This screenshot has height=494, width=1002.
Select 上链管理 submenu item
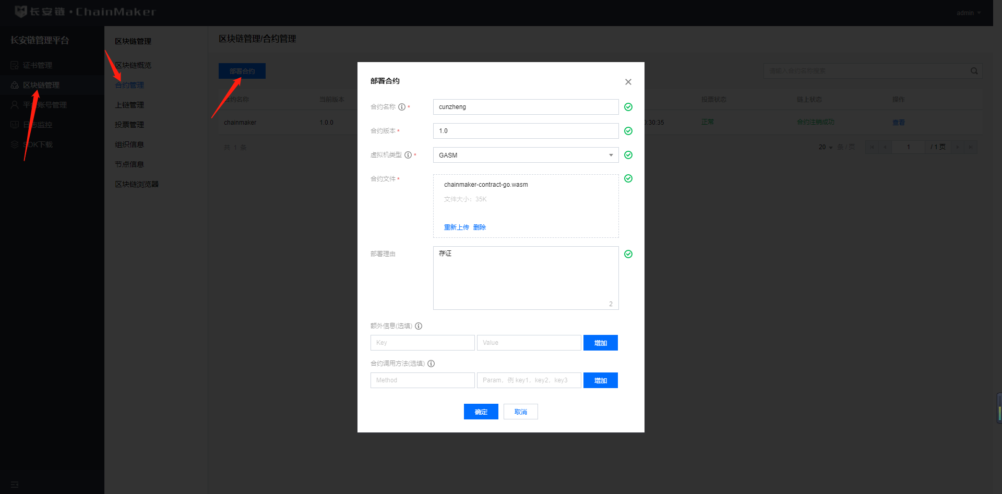pos(129,105)
